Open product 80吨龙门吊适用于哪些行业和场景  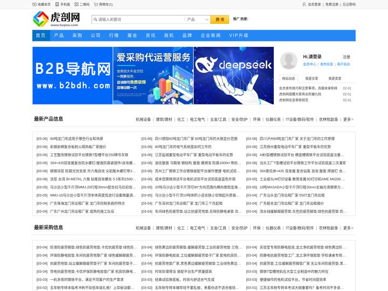[77, 139]
